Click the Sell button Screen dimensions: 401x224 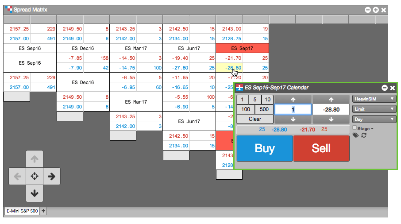pyautogui.click(x=321, y=148)
